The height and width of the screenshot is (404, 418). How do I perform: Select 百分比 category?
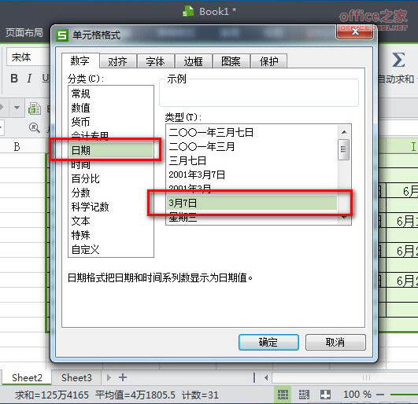pyautogui.click(x=111, y=178)
